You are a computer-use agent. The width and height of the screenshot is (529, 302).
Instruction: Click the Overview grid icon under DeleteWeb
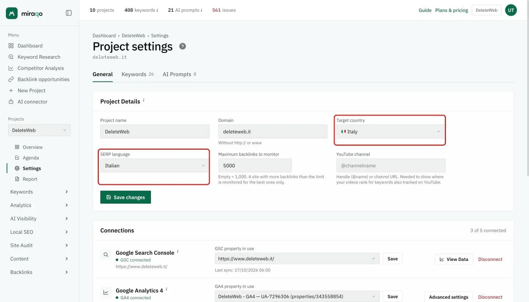coord(17,147)
